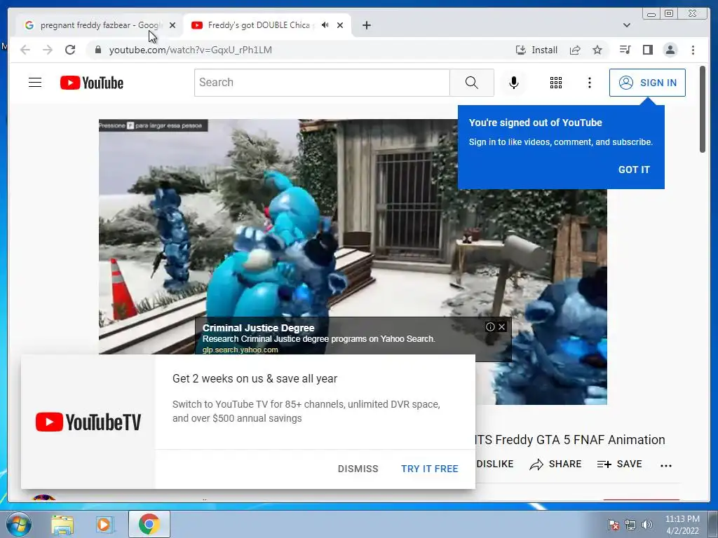Open YouTube settings three-dot menu
The width and height of the screenshot is (718, 538).
(x=589, y=83)
